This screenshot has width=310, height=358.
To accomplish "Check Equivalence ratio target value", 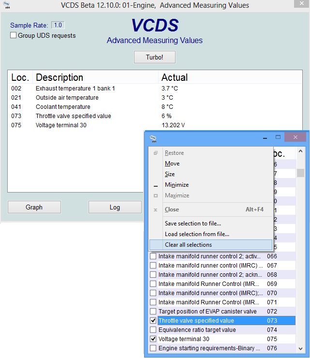I will click(x=153, y=329).
